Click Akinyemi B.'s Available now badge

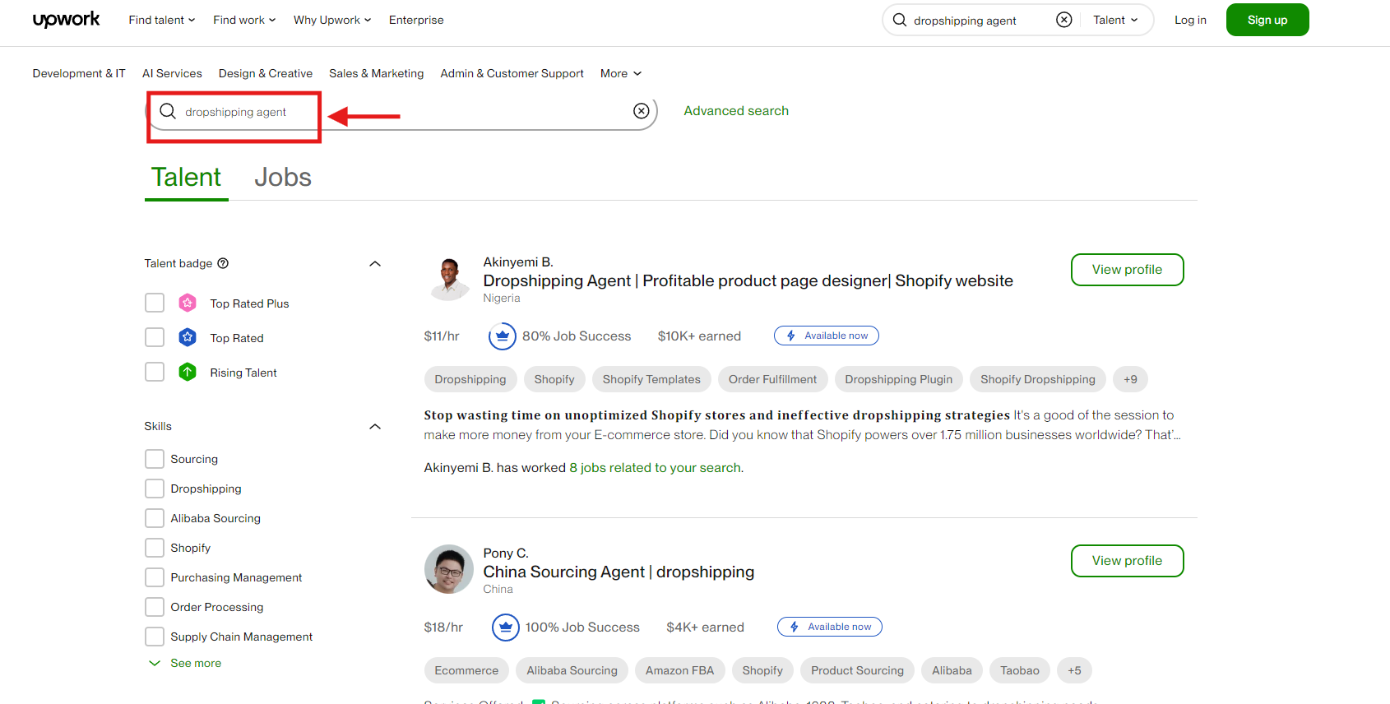pyautogui.click(x=827, y=336)
